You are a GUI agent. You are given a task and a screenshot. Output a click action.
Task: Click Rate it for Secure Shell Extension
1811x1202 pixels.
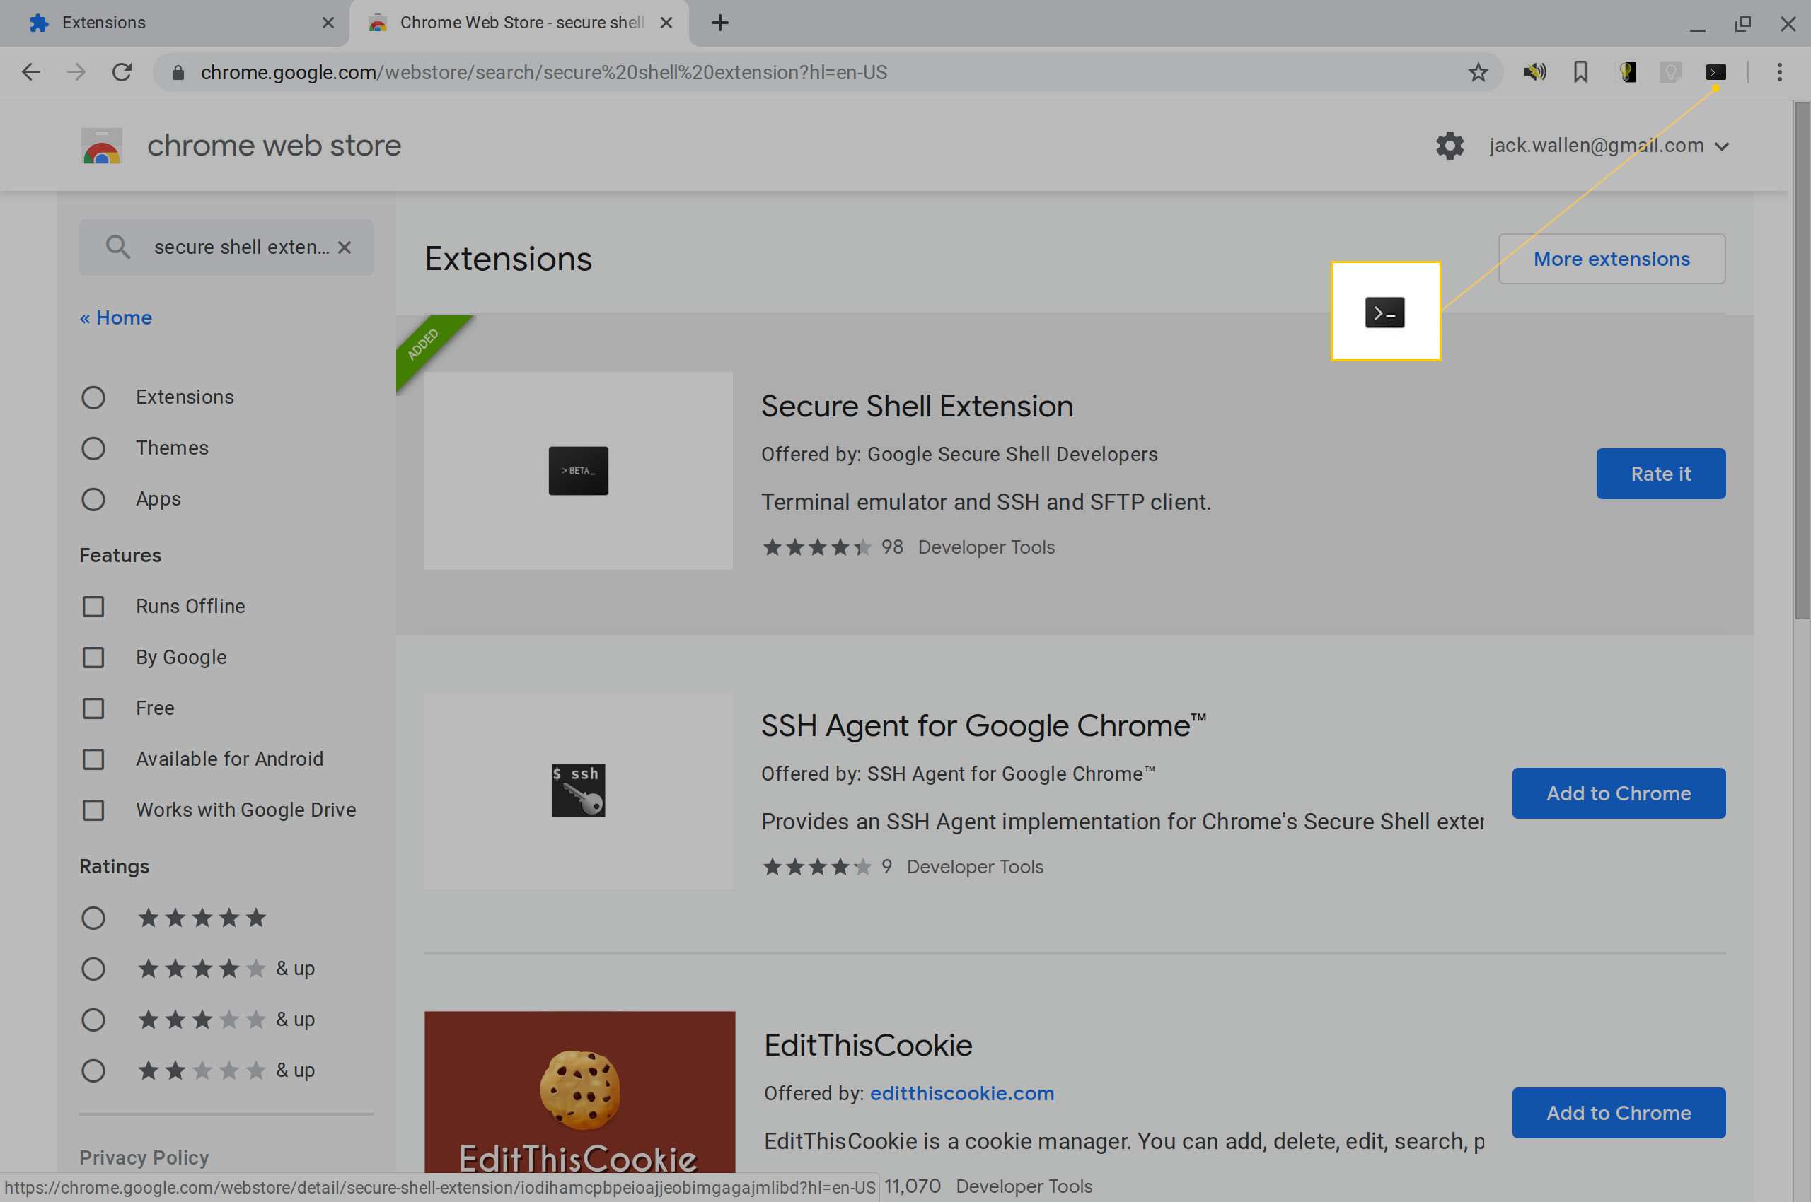click(1660, 474)
